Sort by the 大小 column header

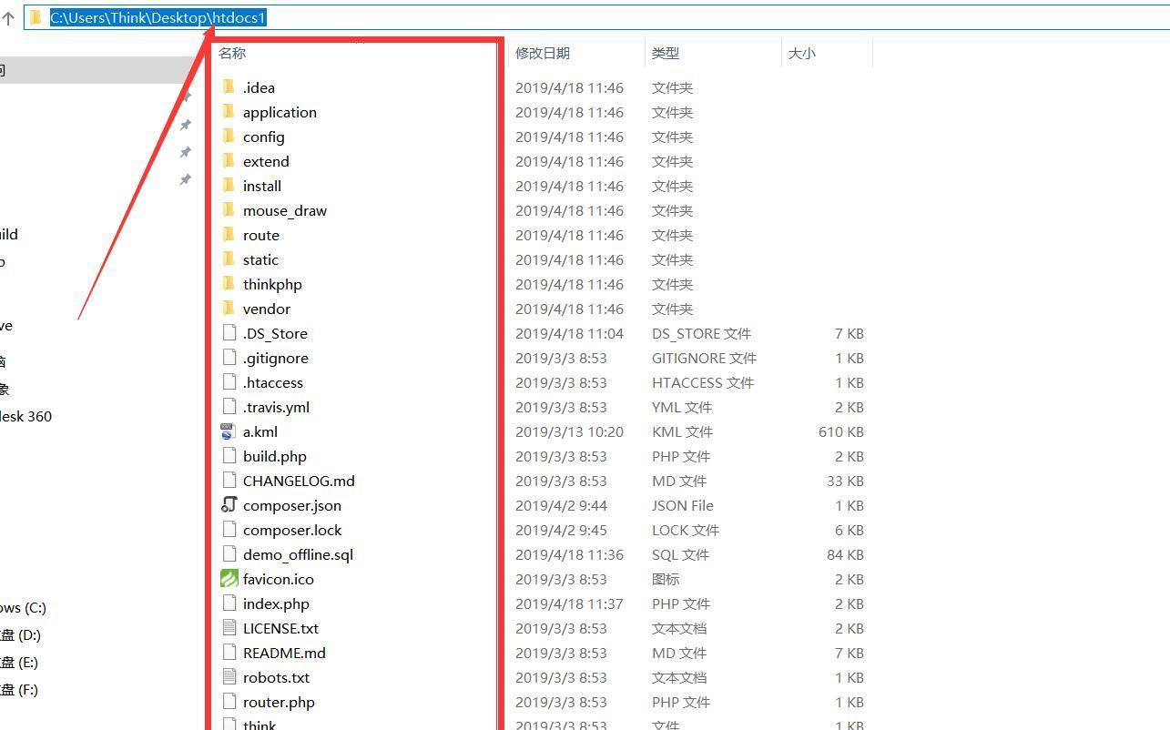point(802,53)
